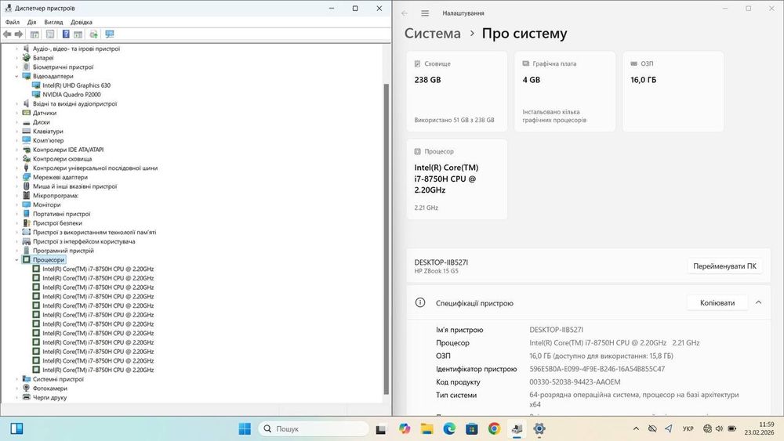
Task: Open the Вигляд menu
Action: 53,22
